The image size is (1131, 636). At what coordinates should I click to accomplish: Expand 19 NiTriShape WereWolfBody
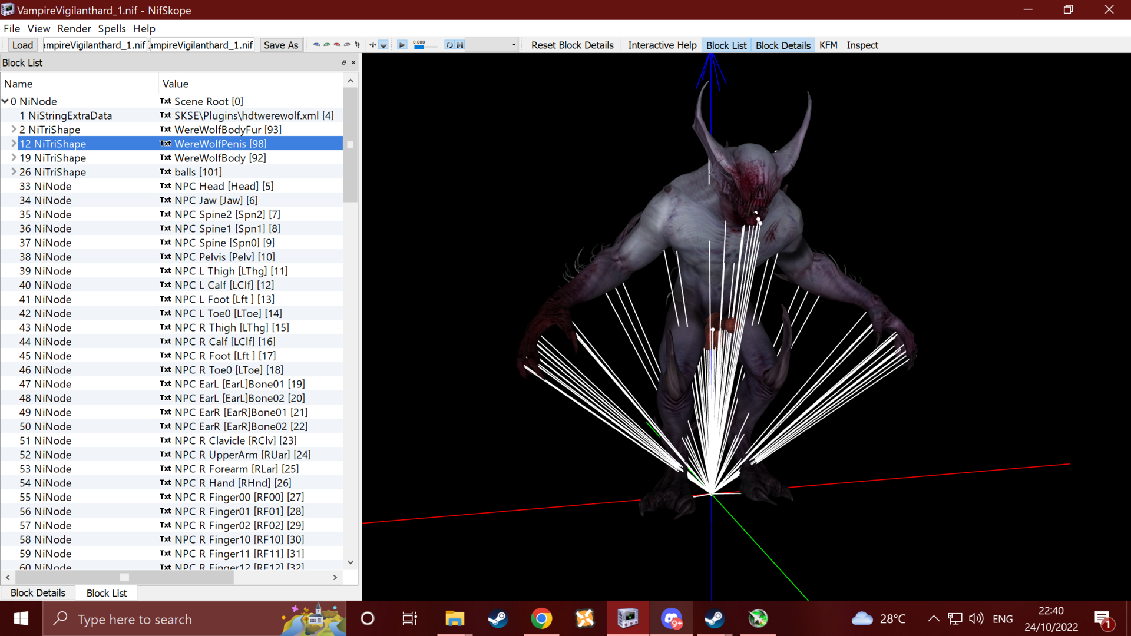coord(14,157)
